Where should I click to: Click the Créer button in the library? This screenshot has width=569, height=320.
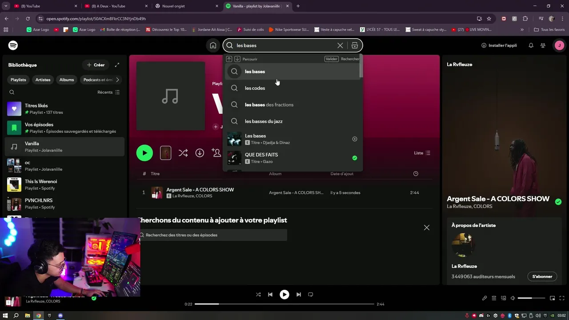[96, 65]
